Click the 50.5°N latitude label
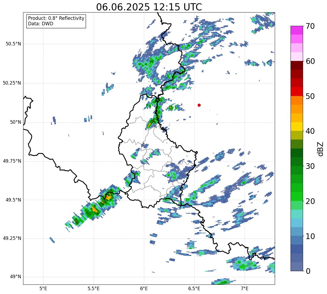327x294 pixels. 13,44
